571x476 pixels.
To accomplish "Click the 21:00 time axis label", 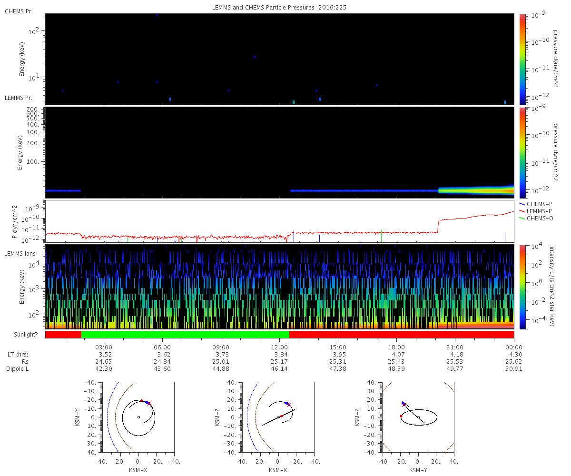I will 455,347.
